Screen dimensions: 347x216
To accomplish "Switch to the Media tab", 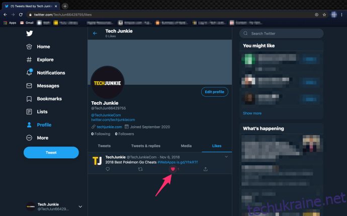I will (186, 146).
